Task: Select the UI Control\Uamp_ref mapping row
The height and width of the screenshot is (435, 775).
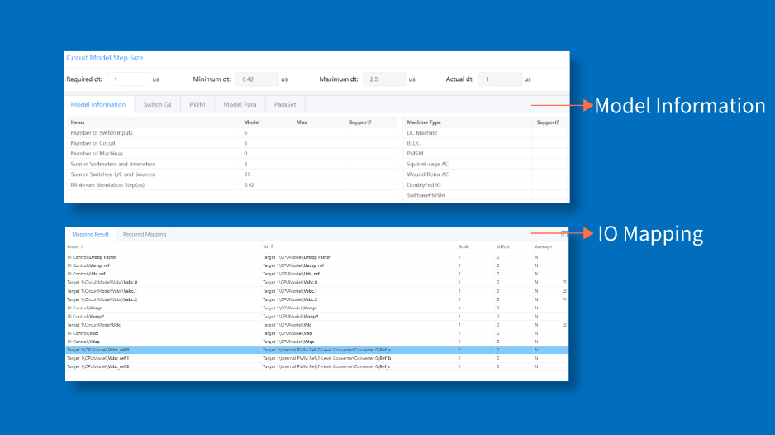Action: pos(316,265)
